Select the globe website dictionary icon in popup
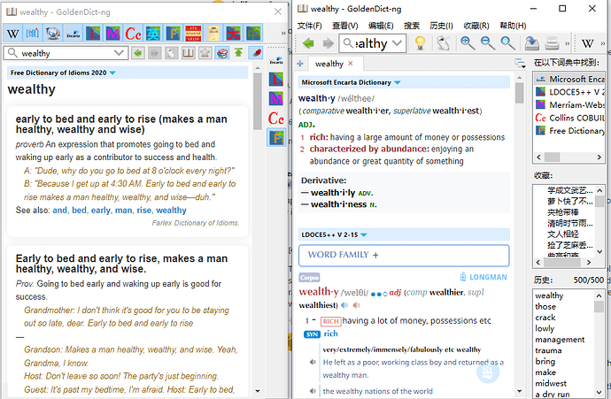 tap(53, 34)
